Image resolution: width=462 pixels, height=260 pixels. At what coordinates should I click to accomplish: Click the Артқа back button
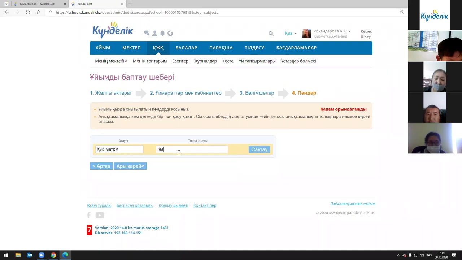101,166
